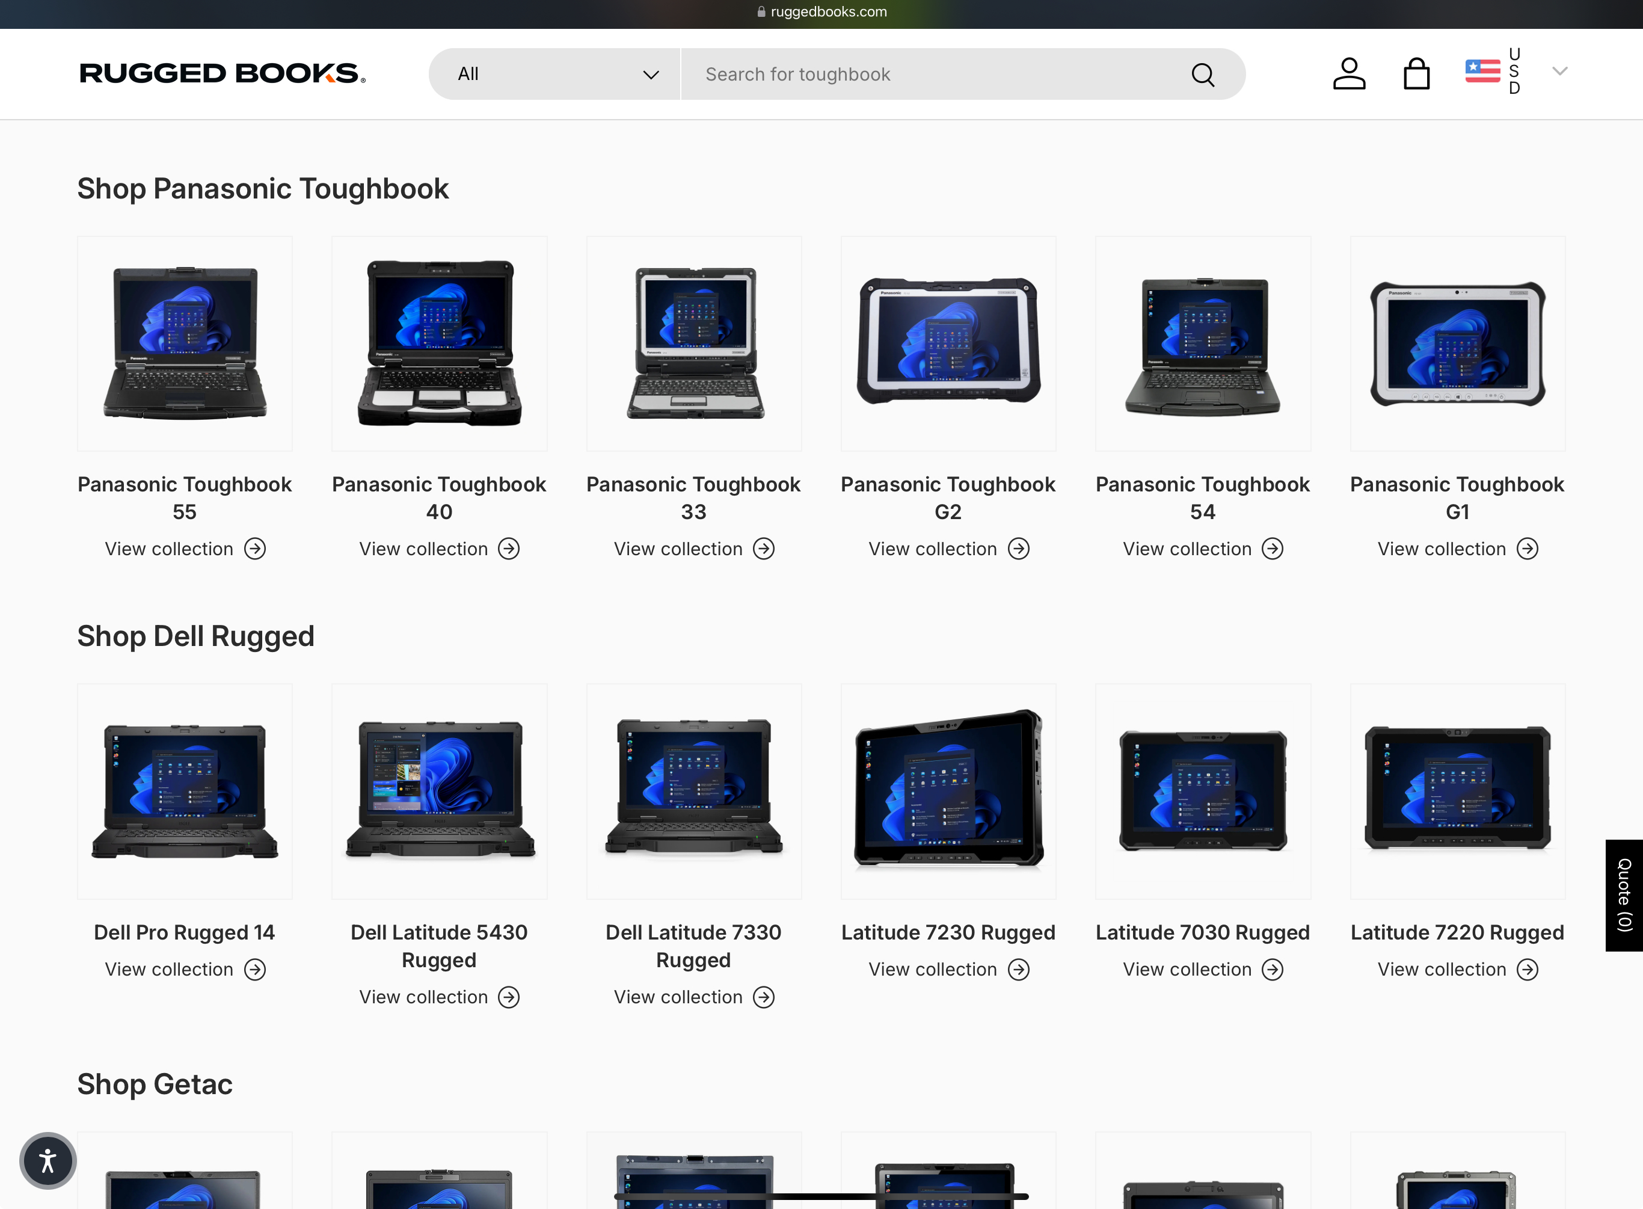Open Latitude 7230 Rugged title link
This screenshot has width=1643, height=1209.
947,932
